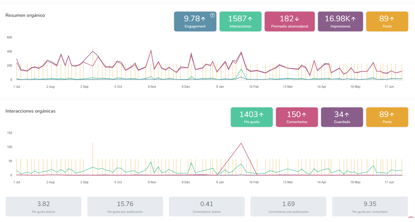Toggle the blue Engagement series card
This screenshot has height=222, width=415.
click(195, 22)
